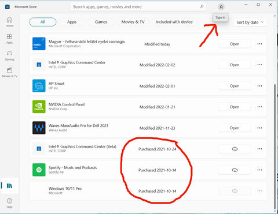Click the search magnifier icon
The width and height of the screenshot is (278, 214).
[x=202, y=7]
